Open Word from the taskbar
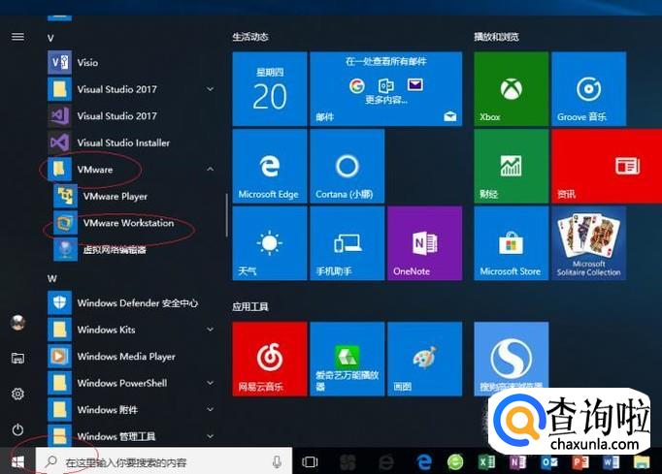The image size is (662, 474). pyautogui.click(x=611, y=462)
